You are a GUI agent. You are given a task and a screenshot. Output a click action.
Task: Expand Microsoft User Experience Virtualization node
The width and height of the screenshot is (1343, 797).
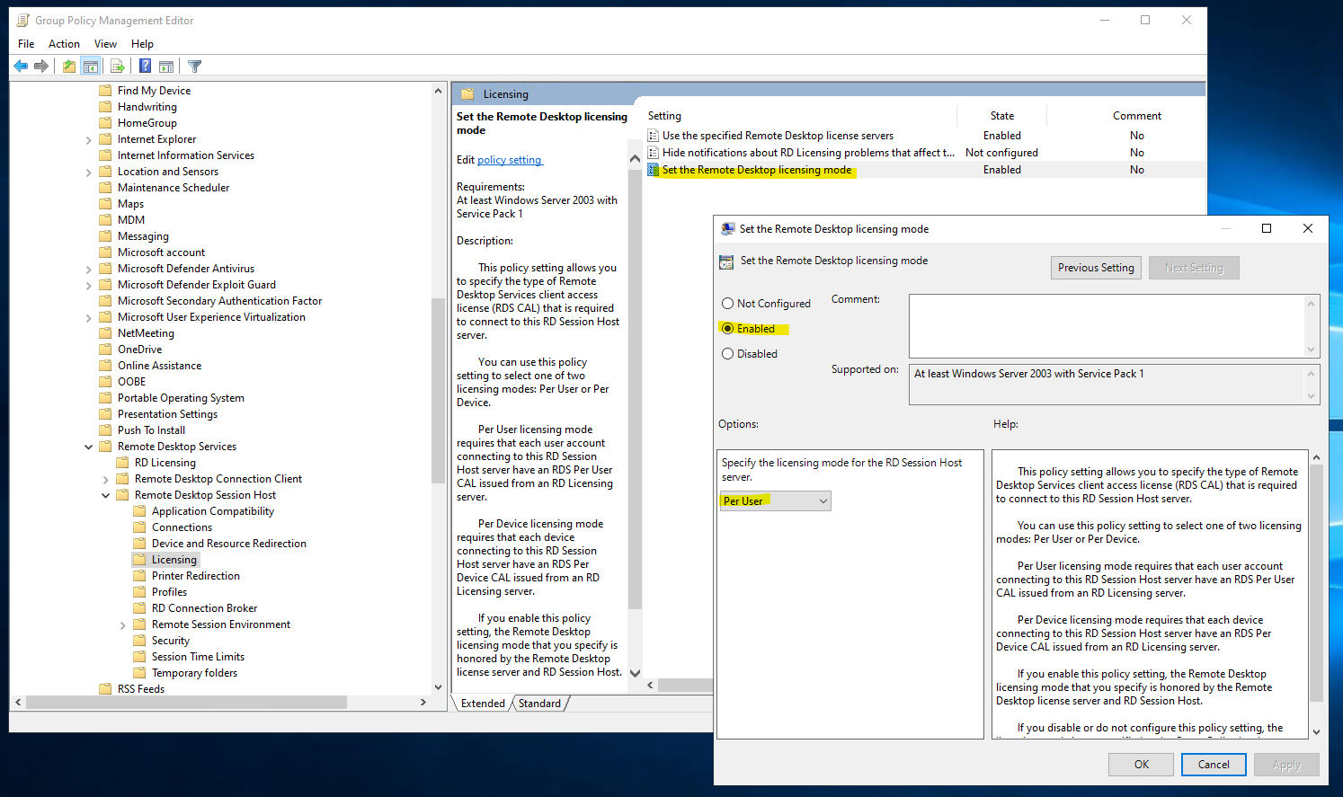point(88,317)
